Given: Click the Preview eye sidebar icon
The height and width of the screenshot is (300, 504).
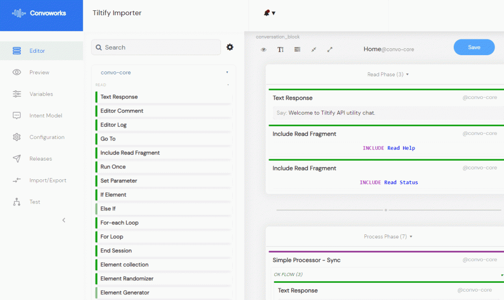Looking at the screenshot, I should [17, 72].
